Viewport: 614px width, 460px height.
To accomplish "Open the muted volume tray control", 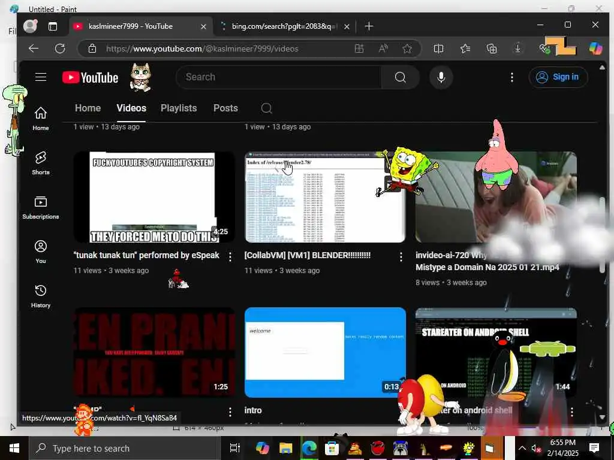I will 535,449.
